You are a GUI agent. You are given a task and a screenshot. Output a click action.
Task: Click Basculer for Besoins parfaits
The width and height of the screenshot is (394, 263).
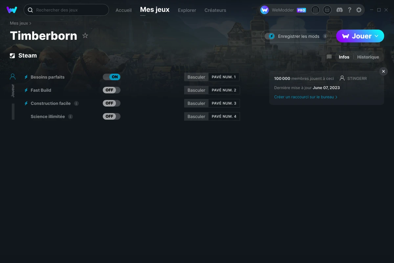point(196,77)
